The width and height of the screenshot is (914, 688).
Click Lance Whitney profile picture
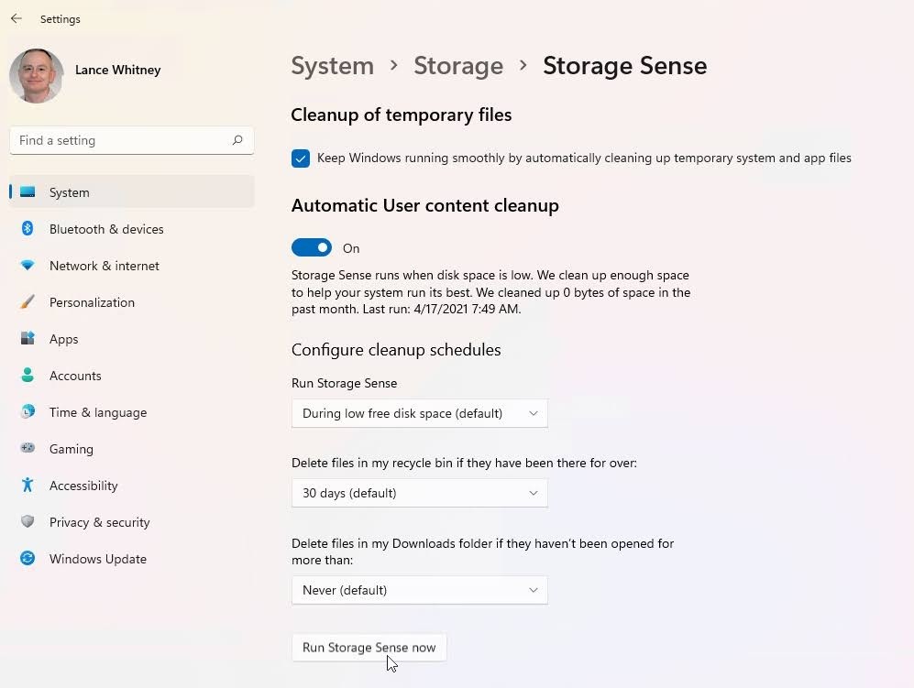coord(36,76)
